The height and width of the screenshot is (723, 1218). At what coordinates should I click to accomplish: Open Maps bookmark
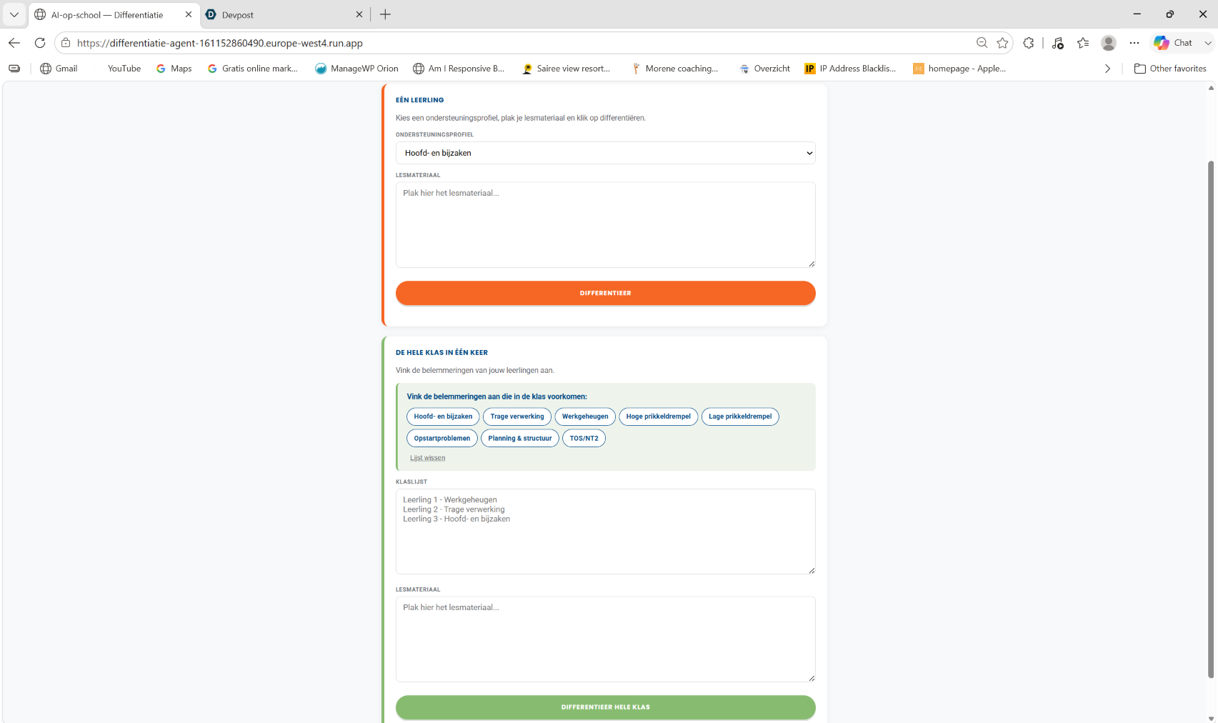[174, 69]
